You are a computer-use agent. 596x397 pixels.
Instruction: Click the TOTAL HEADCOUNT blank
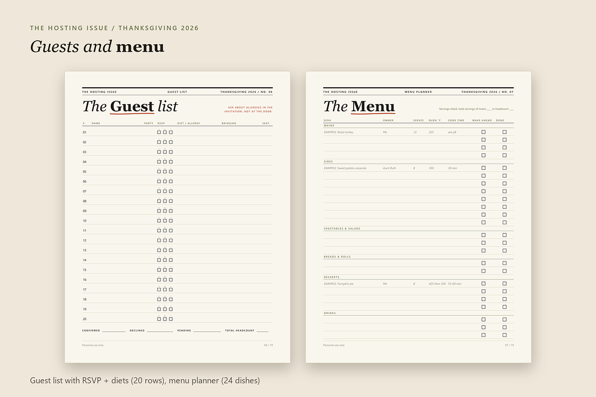pyautogui.click(x=262, y=331)
